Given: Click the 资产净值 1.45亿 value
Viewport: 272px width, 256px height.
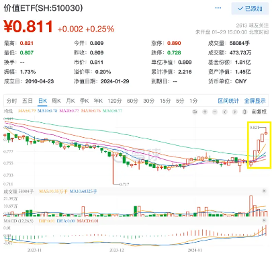Looking at the screenshot, I should [x=243, y=72].
